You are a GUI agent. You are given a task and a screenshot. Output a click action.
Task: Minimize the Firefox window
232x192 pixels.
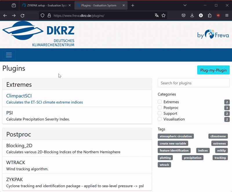[205, 5]
